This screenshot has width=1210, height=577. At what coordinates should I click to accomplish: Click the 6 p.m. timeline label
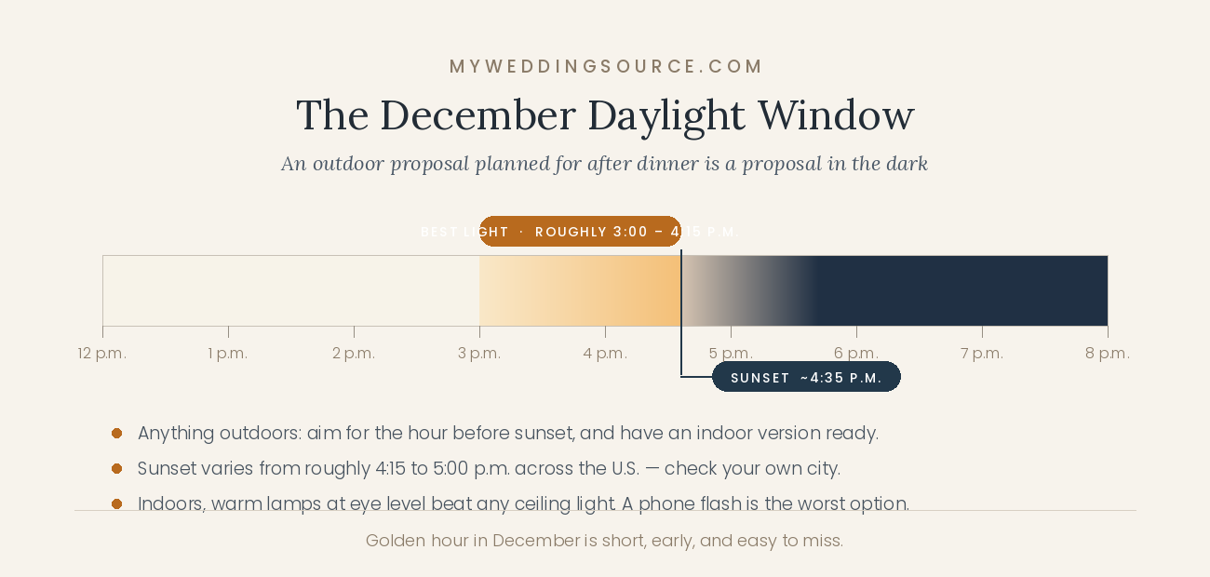coord(856,354)
